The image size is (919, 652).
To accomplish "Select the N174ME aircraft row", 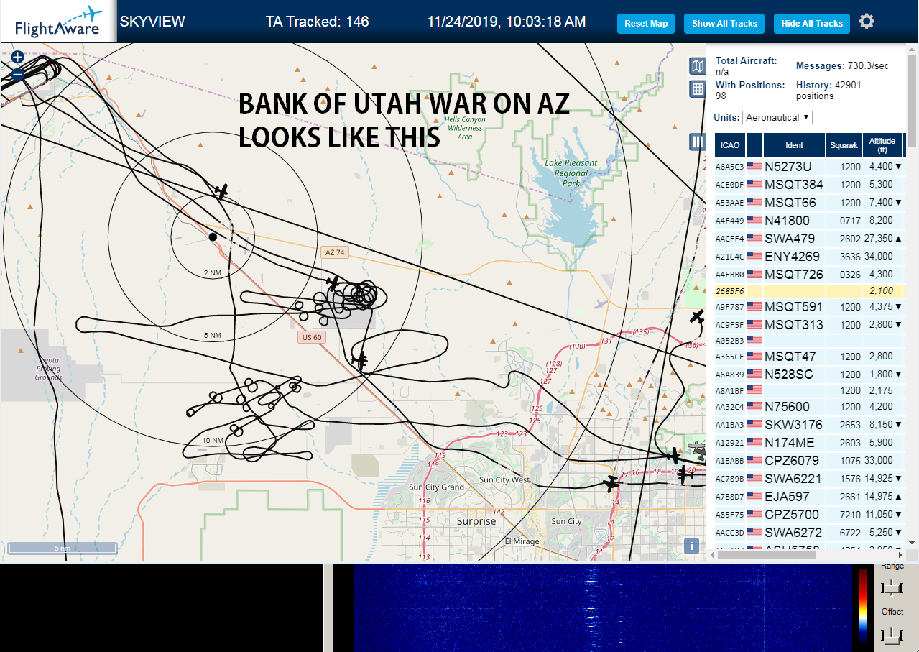I will click(810, 443).
